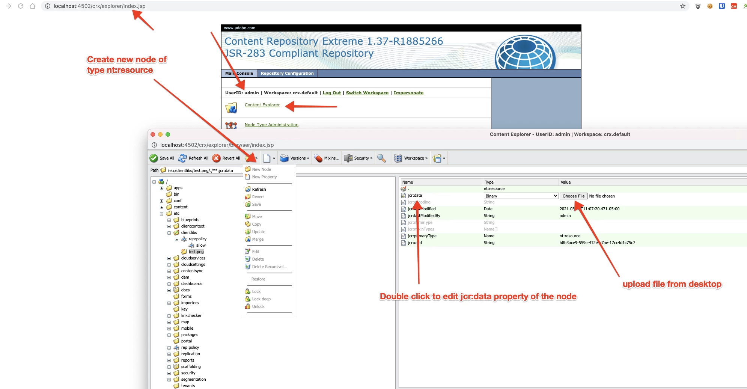Open the Mixins dialog

click(326, 158)
